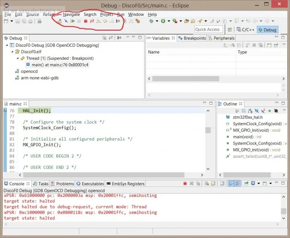Open the Executables tab
290x238 pixels.
pos(90,184)
